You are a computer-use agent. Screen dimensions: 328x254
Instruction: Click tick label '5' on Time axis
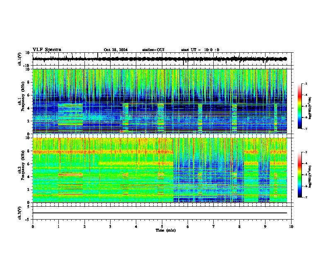(x=162, y=226)
